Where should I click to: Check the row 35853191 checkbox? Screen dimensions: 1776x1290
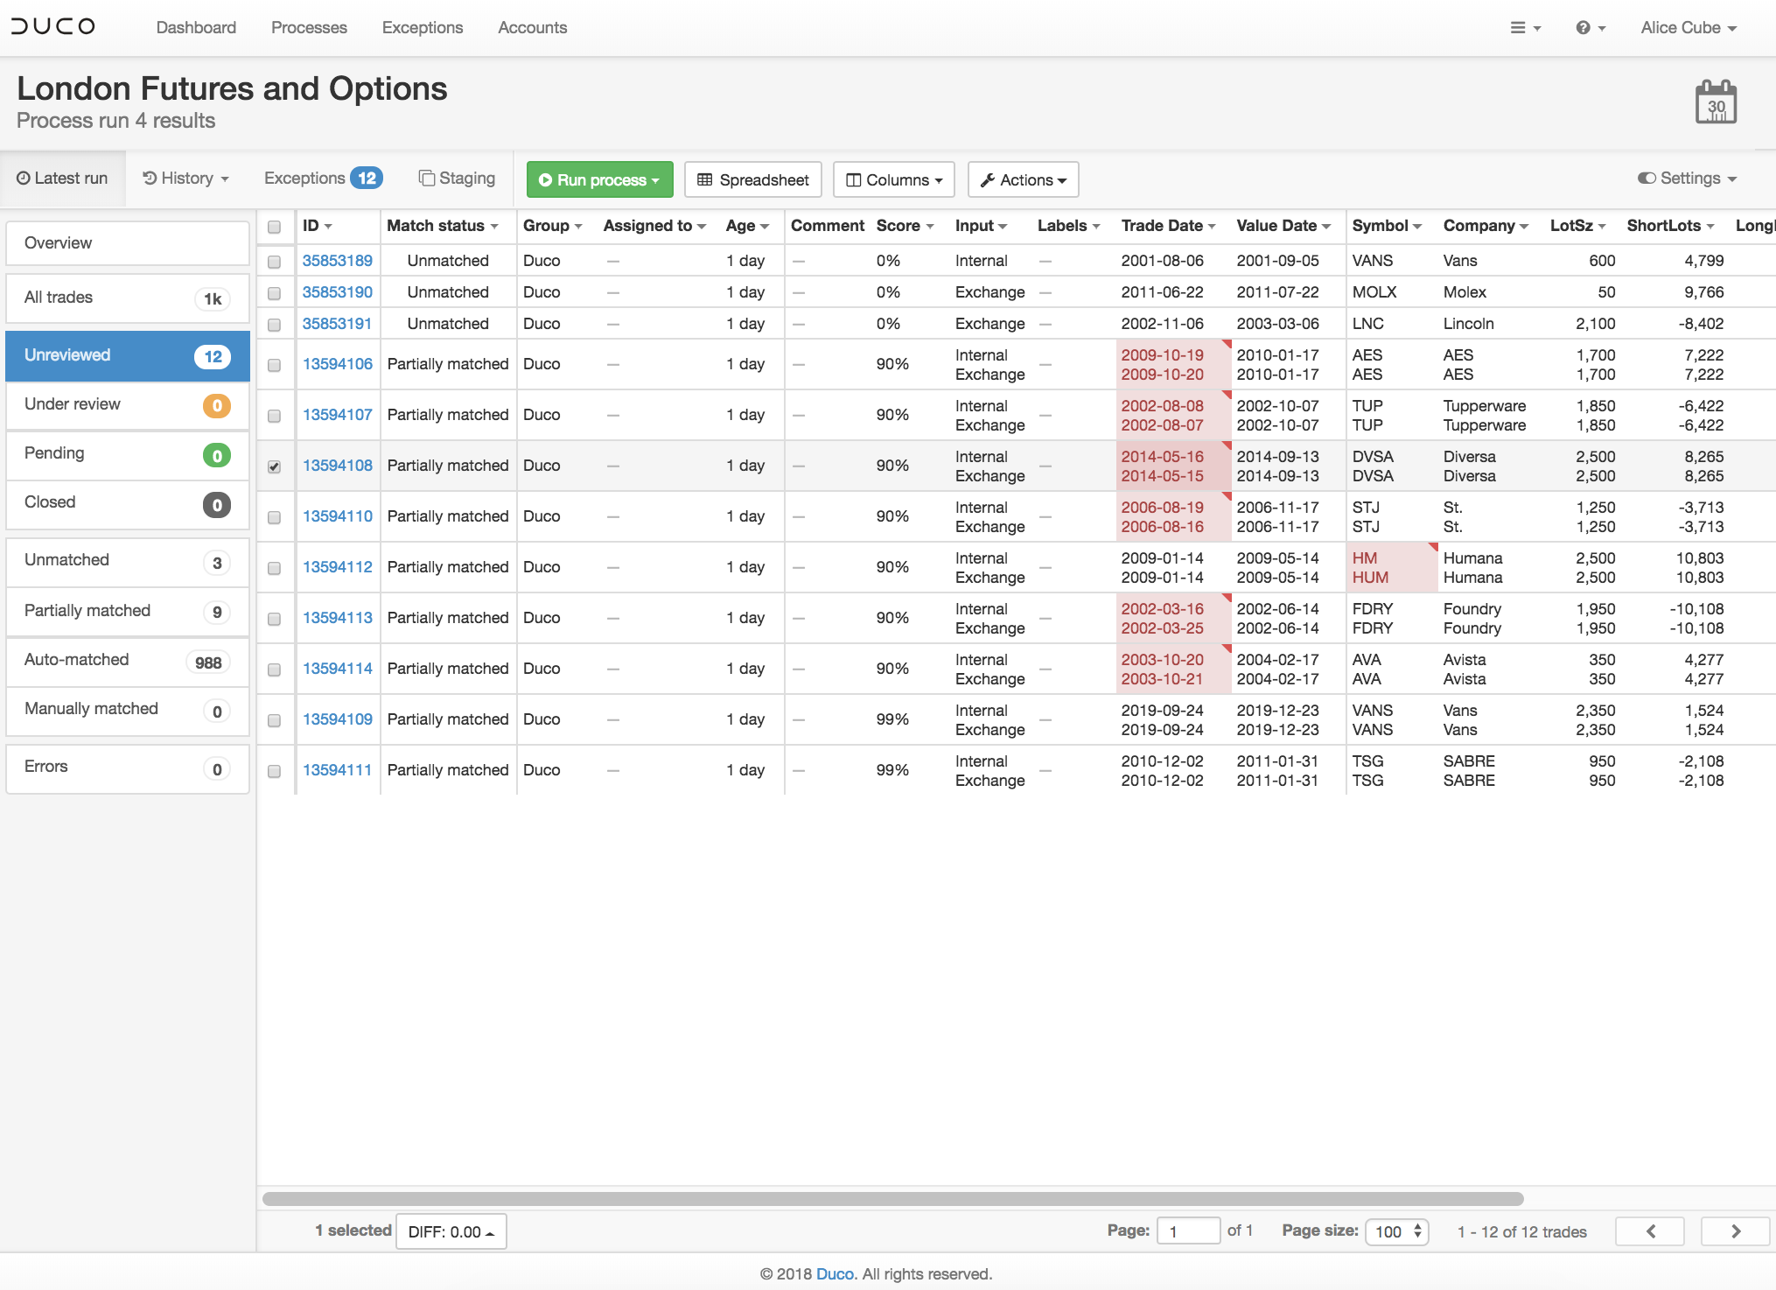pyautogui.click(x=274, y=325)
